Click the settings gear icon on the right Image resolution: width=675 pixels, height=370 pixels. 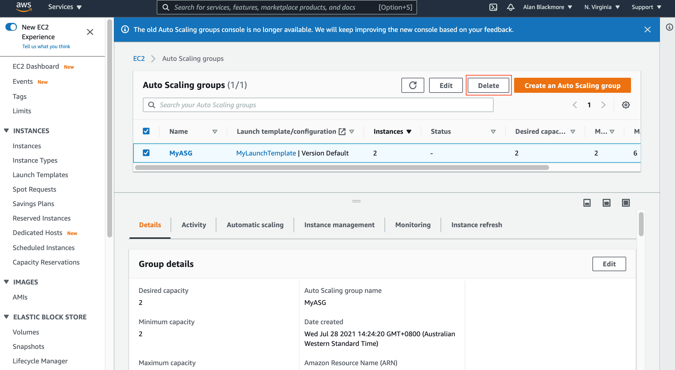[x=626, y=105]
